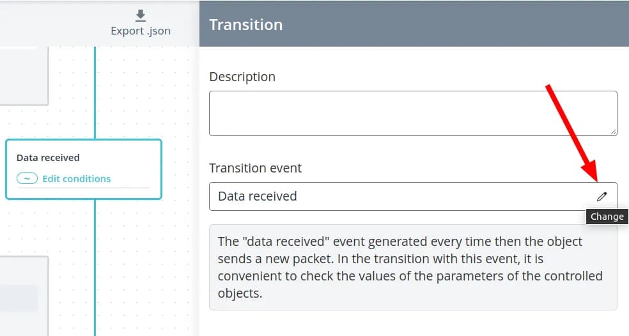Click the Description field label
The image size is (629, 336).
tap(242, 77)
